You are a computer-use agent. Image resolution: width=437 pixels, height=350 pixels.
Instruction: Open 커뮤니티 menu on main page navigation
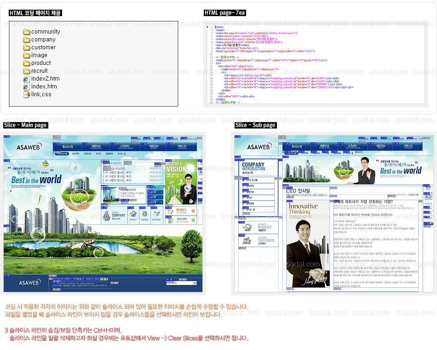tap(182, 147)
